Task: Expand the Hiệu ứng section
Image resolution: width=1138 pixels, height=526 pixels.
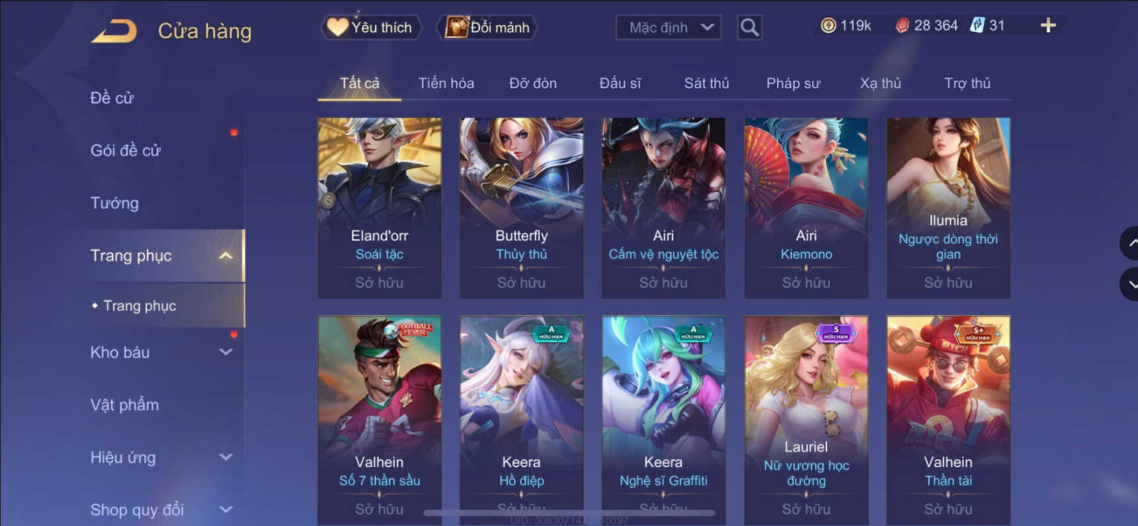Action: coord(225,457)
